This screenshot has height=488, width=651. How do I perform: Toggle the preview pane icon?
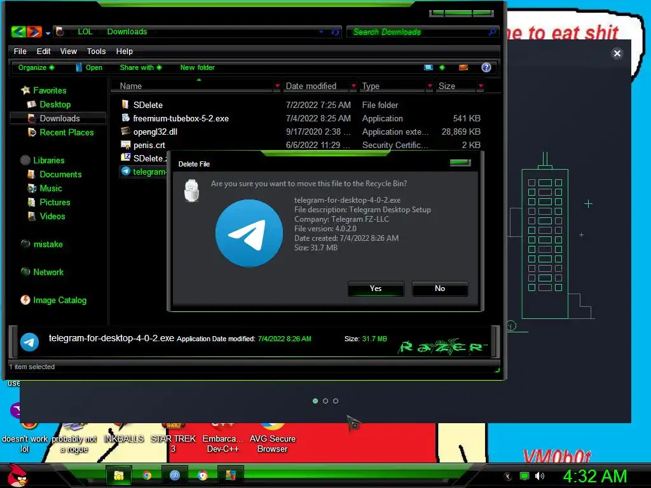tap(463, 67)
